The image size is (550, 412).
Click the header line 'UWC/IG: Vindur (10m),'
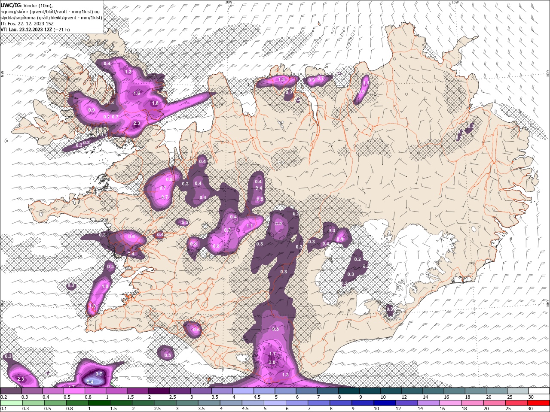(26, 5)
